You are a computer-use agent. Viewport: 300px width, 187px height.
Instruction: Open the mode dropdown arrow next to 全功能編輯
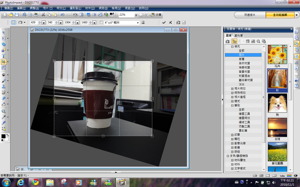(x=296, y=15)
